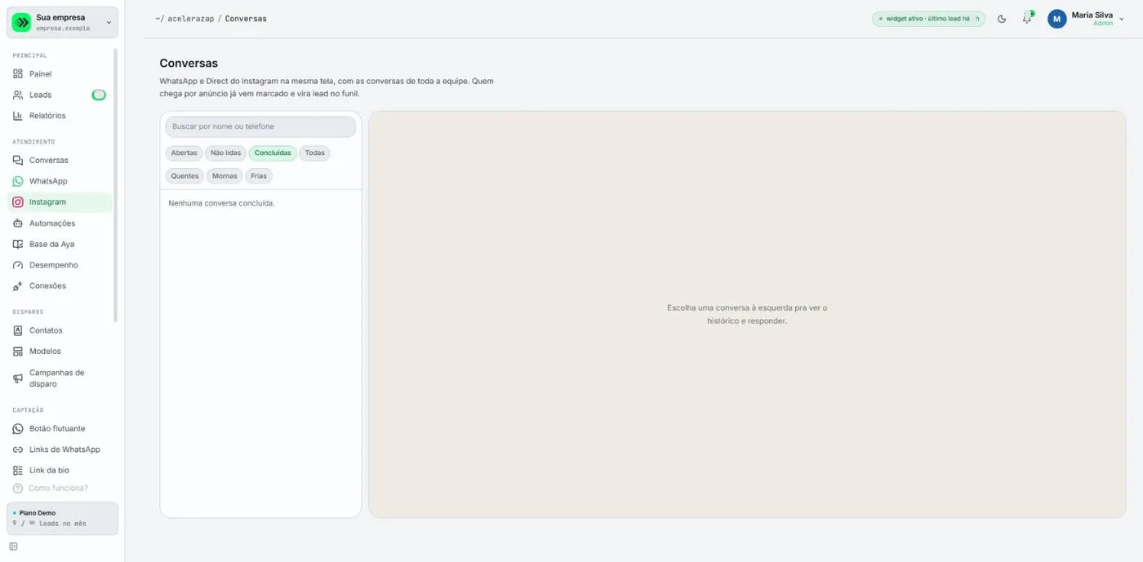Viewport: 1143px width, 562px height.
Task: Toggle the Leads switch in the sidebar
Action: tap(99, 95)
